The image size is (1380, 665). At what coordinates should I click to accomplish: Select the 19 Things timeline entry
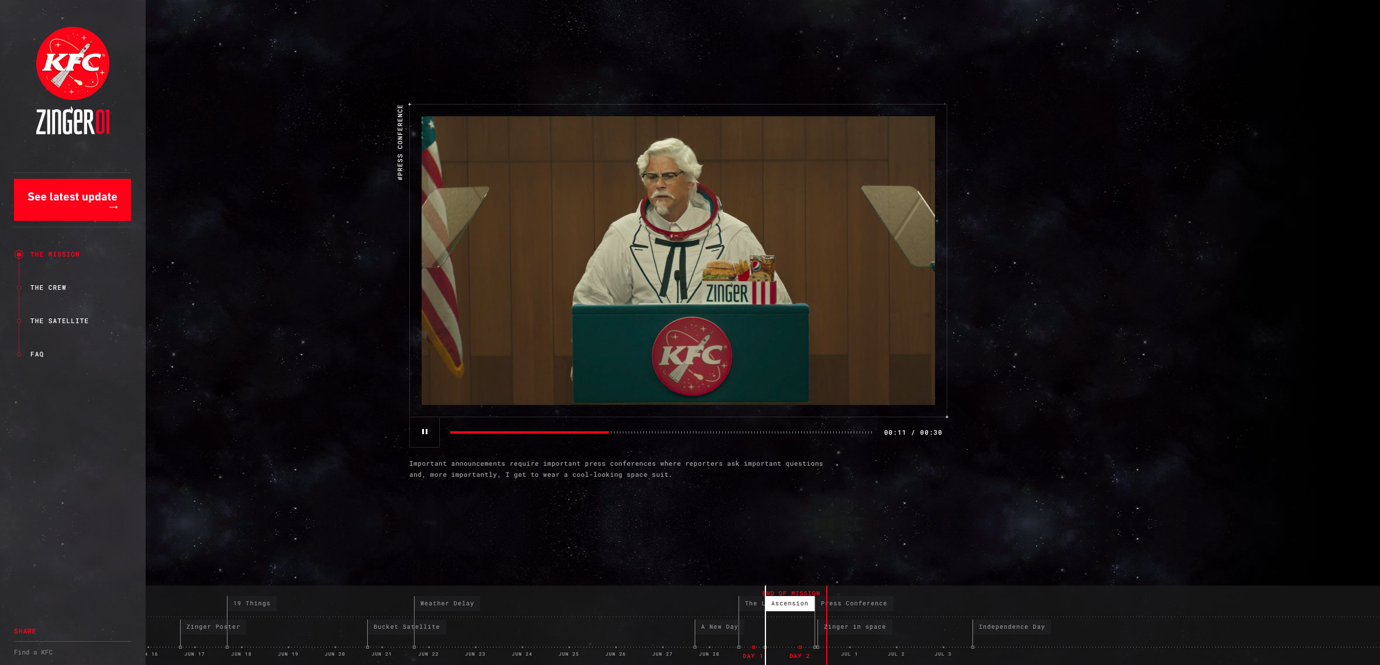point(252,604)
